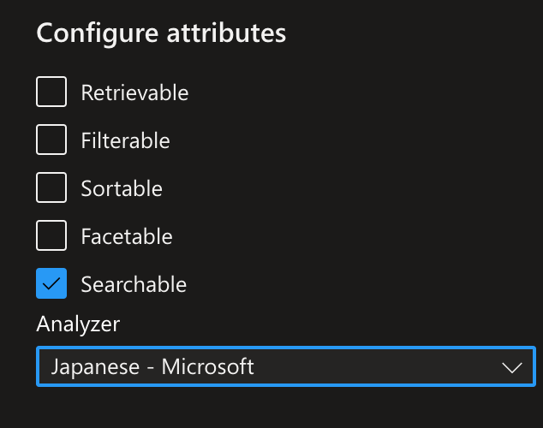The image size is (543, 428).
Task: Toggle the empty box beside Retrievable
Action: click(x=51, y=92)
